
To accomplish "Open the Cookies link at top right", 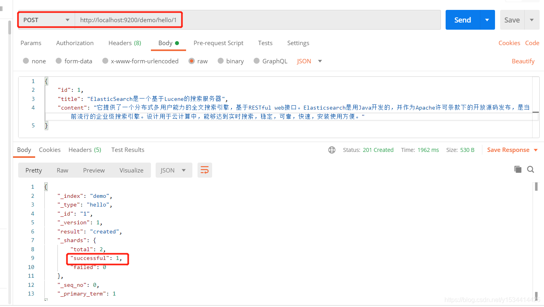I will 509,43.
